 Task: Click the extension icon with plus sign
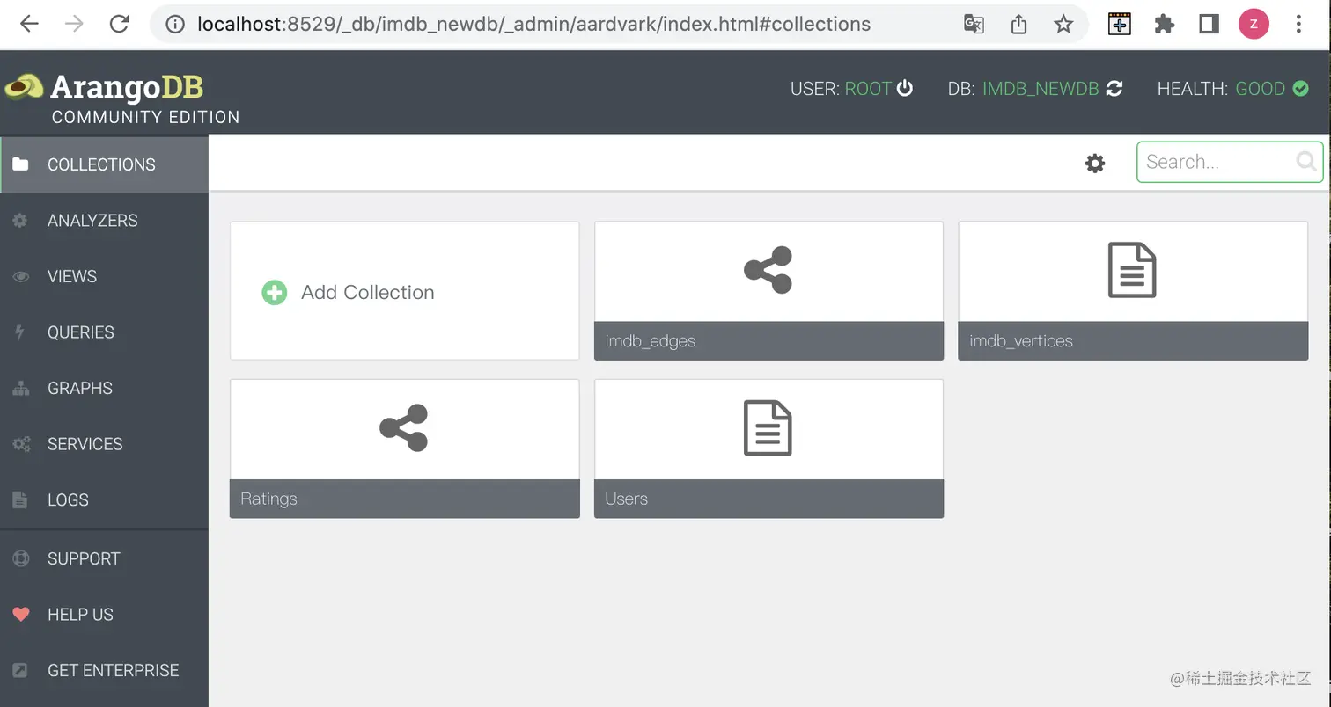(1119, 24)
